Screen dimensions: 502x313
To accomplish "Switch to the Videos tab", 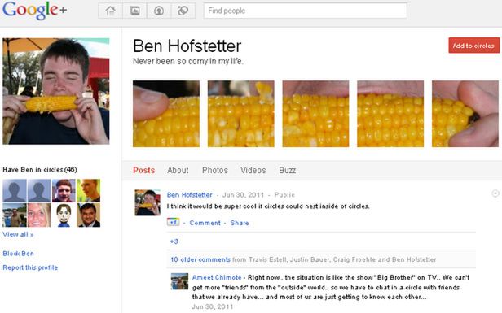I will point(253,170).
